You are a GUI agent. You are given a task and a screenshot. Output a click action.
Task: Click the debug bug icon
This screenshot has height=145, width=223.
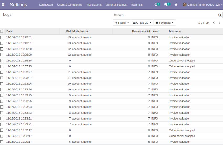(176, 5)
